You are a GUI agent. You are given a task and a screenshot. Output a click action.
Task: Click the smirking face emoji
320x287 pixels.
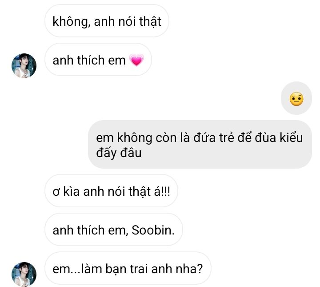pos(296,99)
